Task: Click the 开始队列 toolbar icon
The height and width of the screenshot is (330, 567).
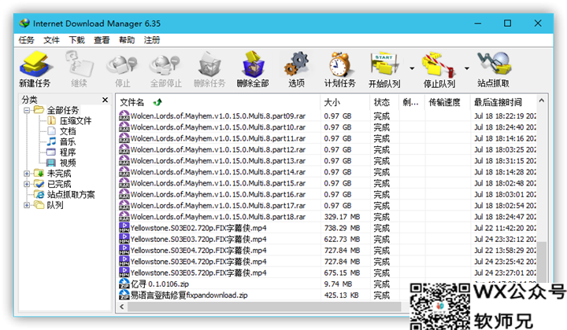Action: [x=384, y=64]
